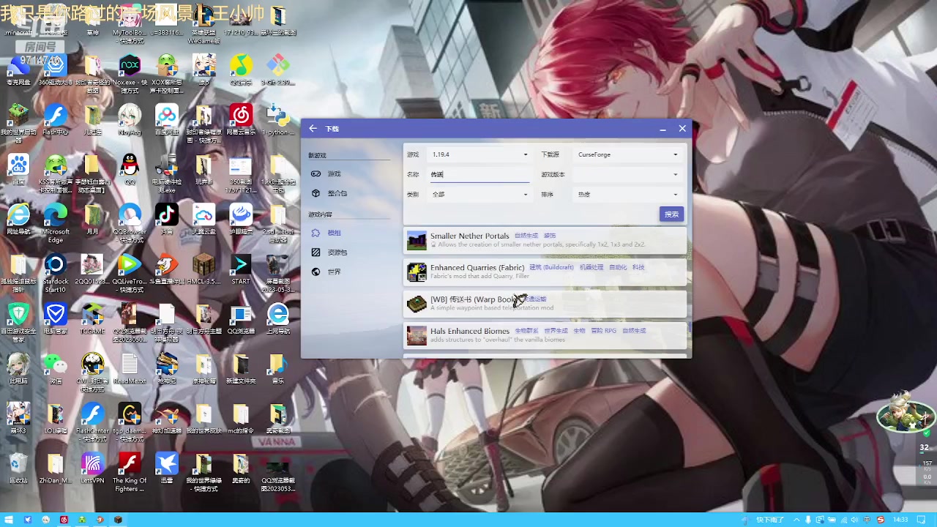Click the Hals Enhanced Biomes thumbnail
This screenshot has width=937, height=527.
(x=417, y=335)
